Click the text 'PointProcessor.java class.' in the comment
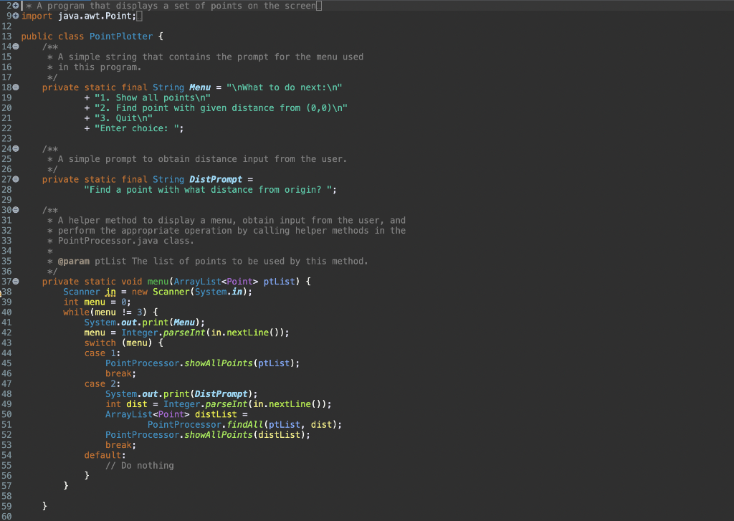This screenshot has width=734, height=521. tap(126, 241)
